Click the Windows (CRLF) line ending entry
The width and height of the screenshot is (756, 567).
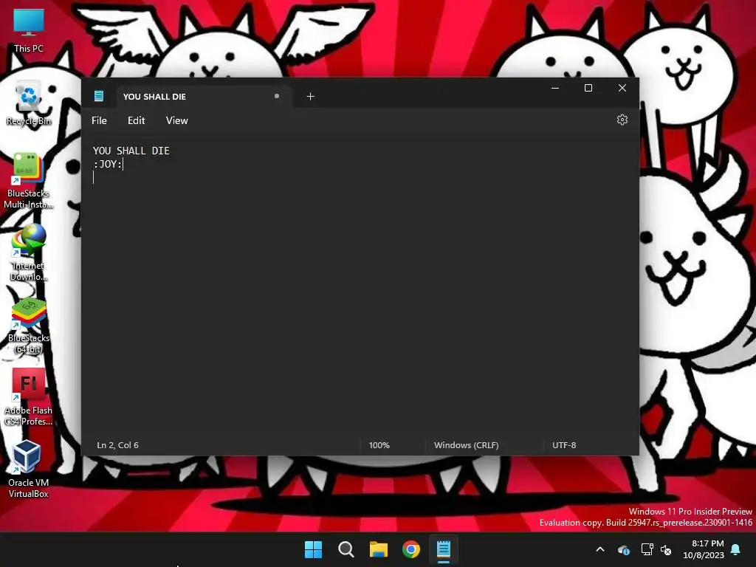(467, 445)
